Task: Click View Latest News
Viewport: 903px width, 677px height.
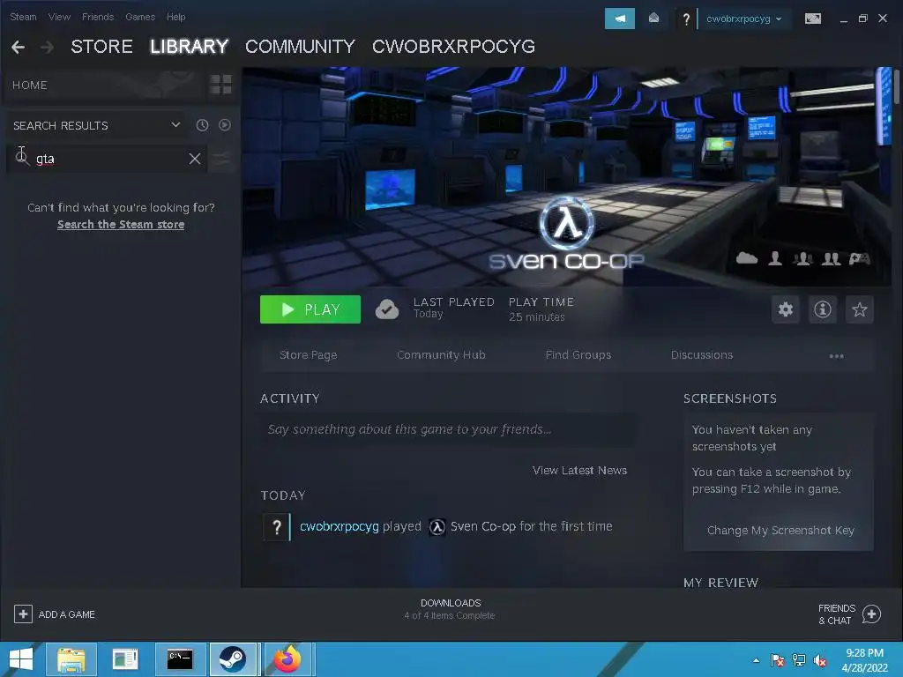Action: coord(579,471)
